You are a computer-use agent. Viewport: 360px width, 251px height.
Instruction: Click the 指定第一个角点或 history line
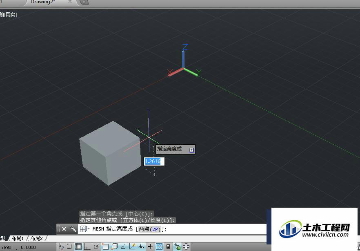pos(116,213)
